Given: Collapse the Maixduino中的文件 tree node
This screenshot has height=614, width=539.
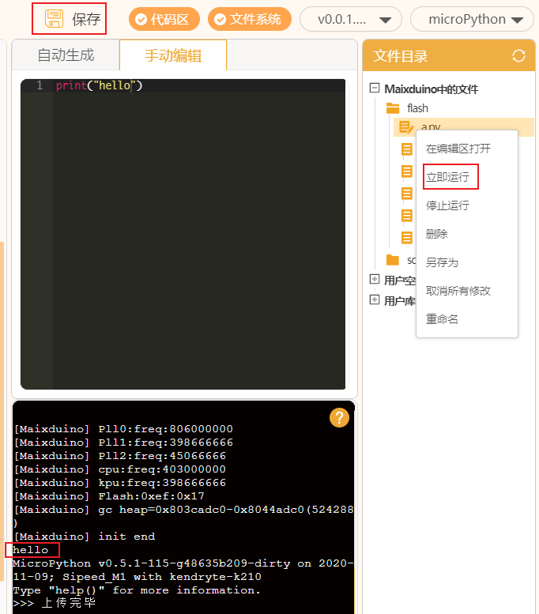Looking at the screenshot, I should pos(375,88).
